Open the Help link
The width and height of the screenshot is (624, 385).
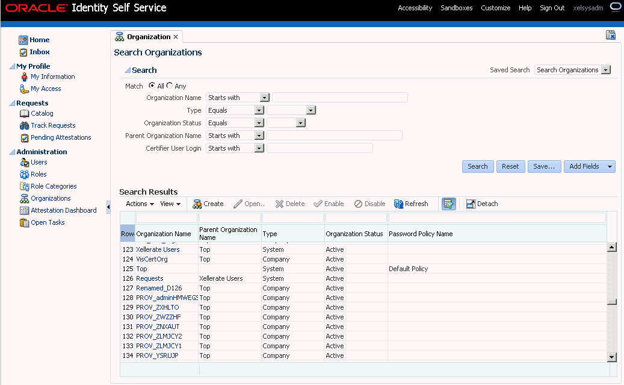pos(525,8)
